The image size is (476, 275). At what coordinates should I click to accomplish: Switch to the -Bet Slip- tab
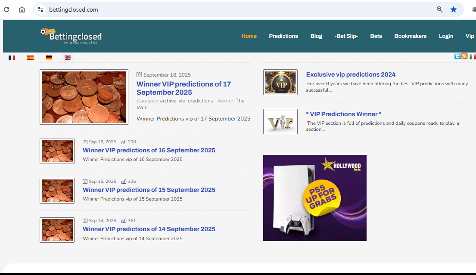[x=346, y=36]
